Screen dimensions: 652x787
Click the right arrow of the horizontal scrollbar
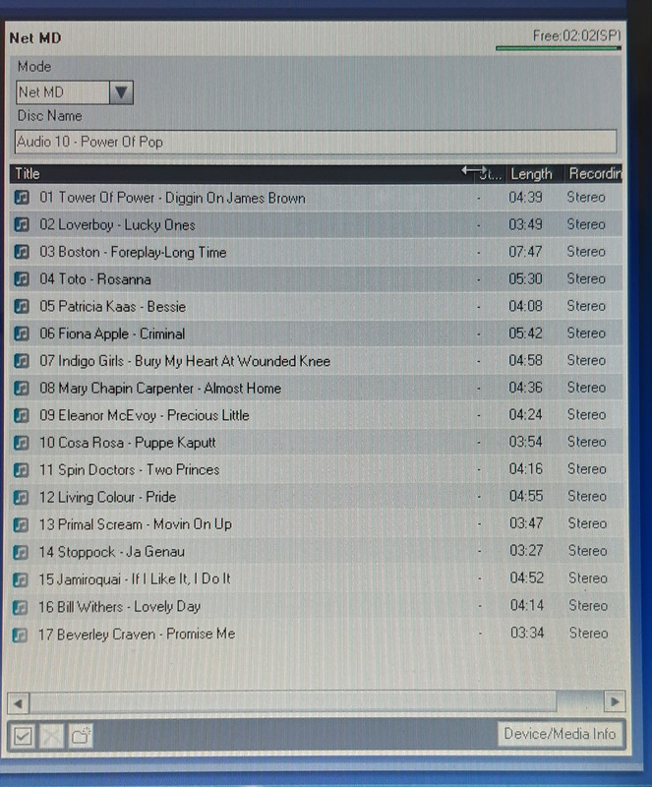(x=615, y=701)
